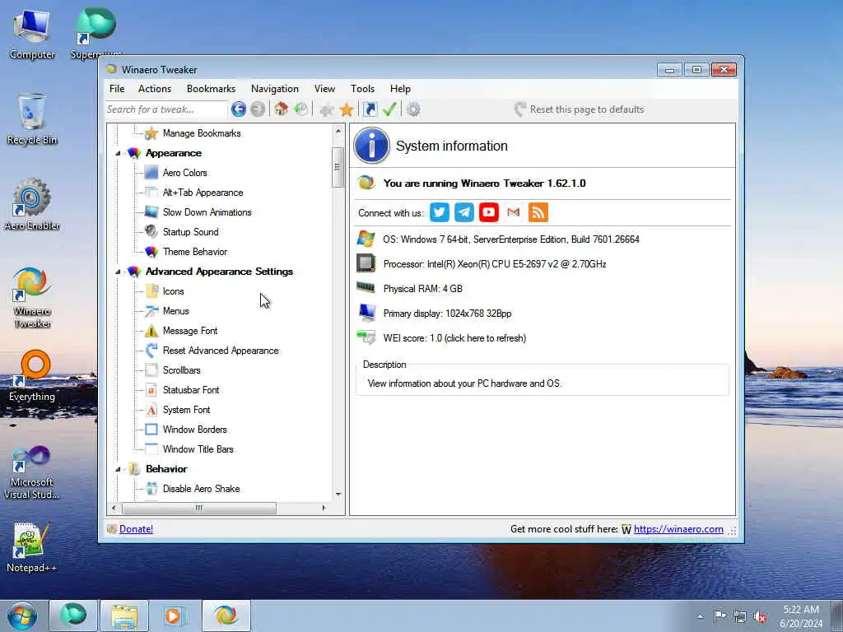Click the tree horizontal scrollbar right arrow
This screenshot has width=843, height=632.
324,508
